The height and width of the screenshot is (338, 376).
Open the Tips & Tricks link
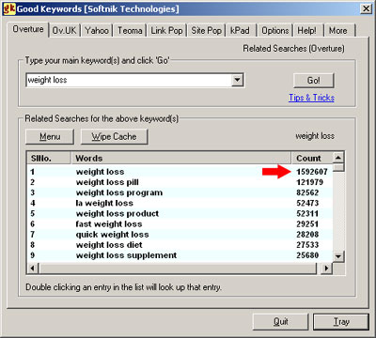[x=311, y=98]
